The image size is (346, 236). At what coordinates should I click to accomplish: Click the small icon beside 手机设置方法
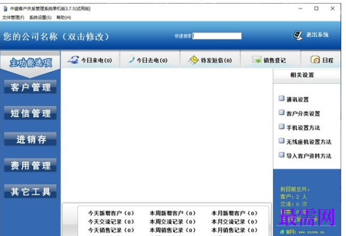281,126
